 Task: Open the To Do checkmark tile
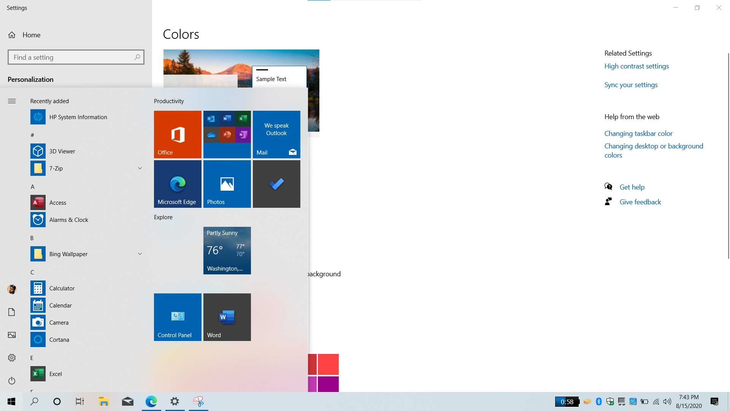pyautogui.click(x=276, y=184)
